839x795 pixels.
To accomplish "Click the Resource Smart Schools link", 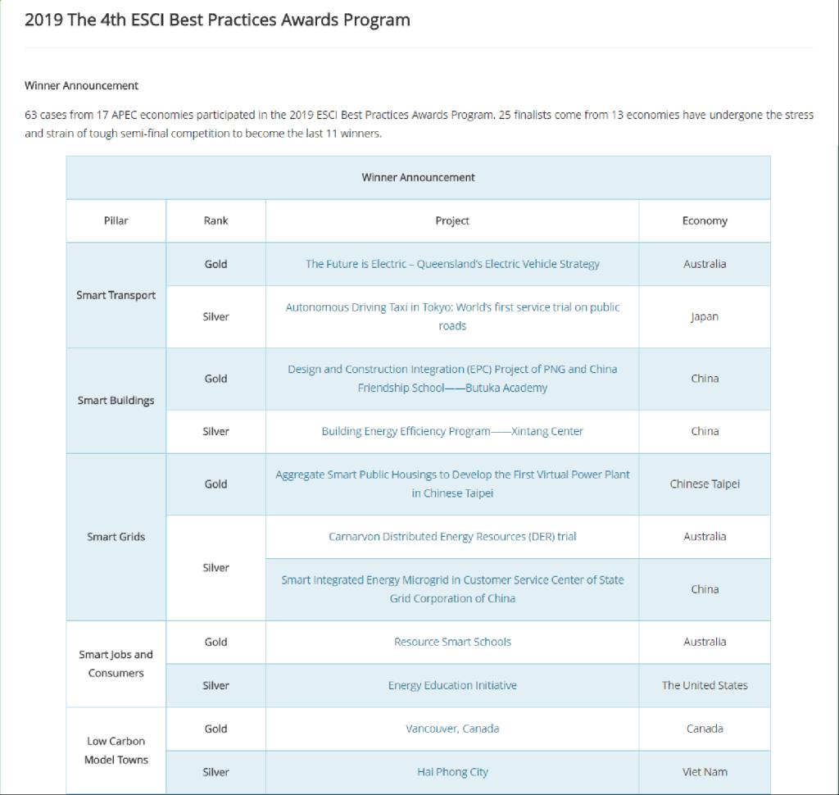I will tap(452, 642).
